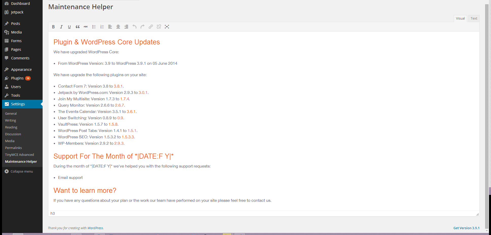Screen dimensions: 491x235
Task: Open the Appearance menu
Action: (22, 70)
